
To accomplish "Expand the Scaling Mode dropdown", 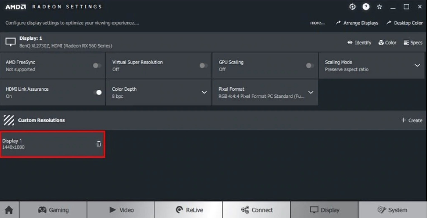I will pyautogui.click(x=417, y=65).
